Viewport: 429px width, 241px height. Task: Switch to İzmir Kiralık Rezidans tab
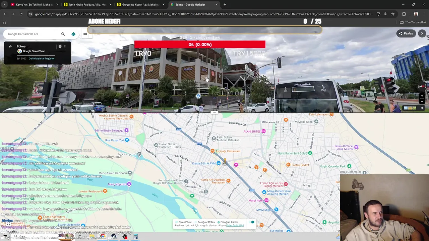[x=87, y=5]
